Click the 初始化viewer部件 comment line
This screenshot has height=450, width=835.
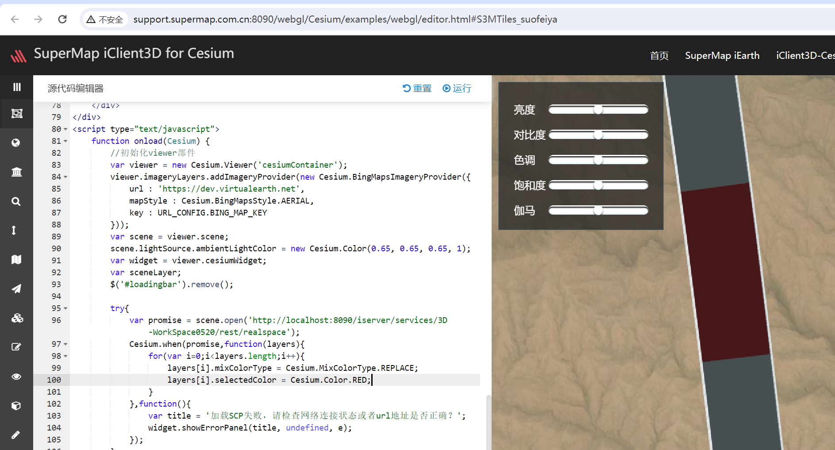(x=153, y=153)
